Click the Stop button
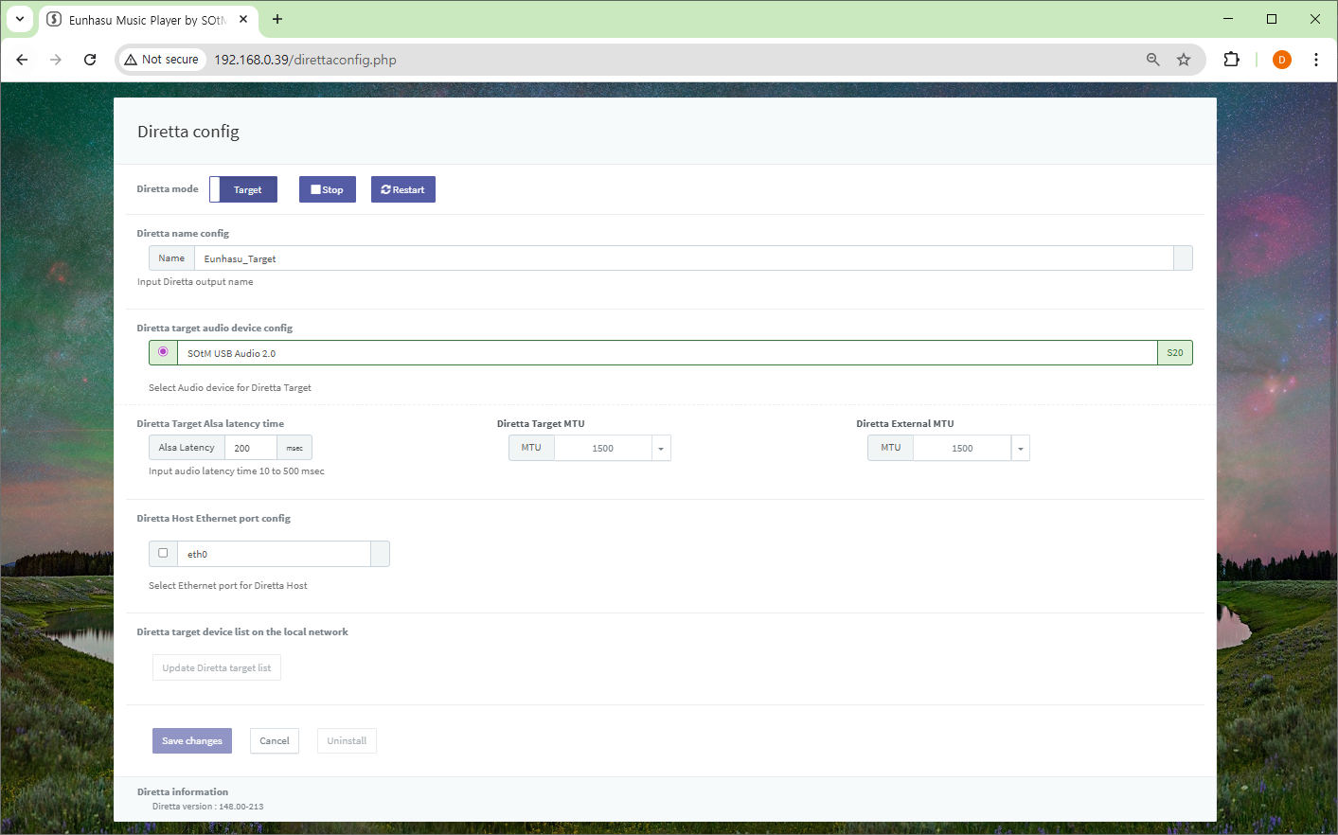 tap(327, 189)
